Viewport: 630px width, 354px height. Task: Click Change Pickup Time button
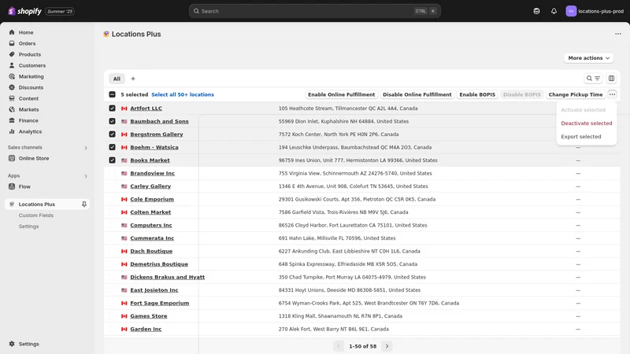click(x=576, y=94)
